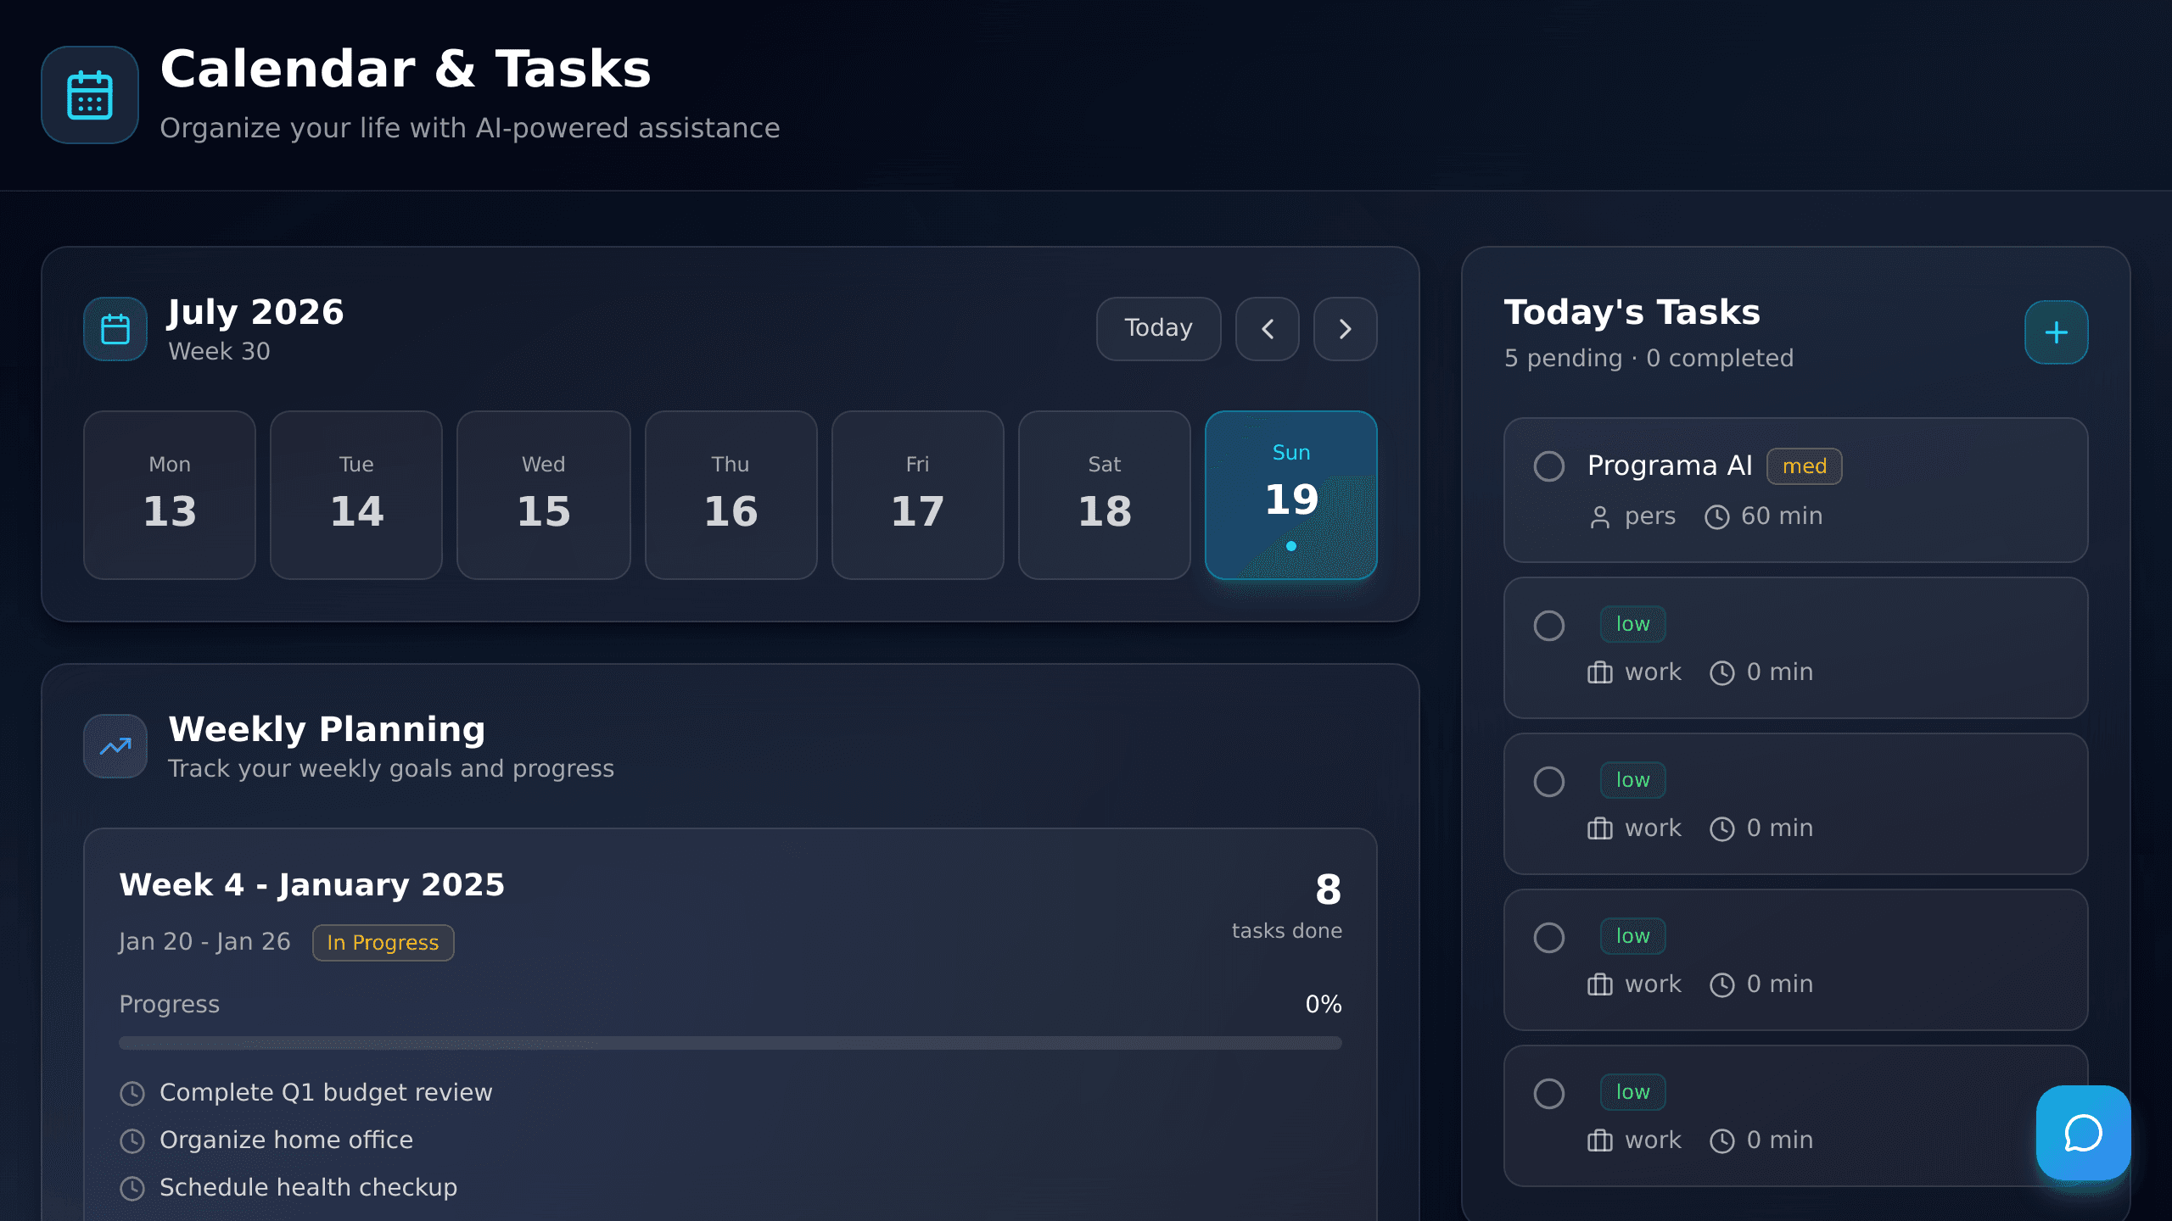Select Tuesday 14 in week view
This screenshot has height=1221, width=2172.
pos(356,495)
